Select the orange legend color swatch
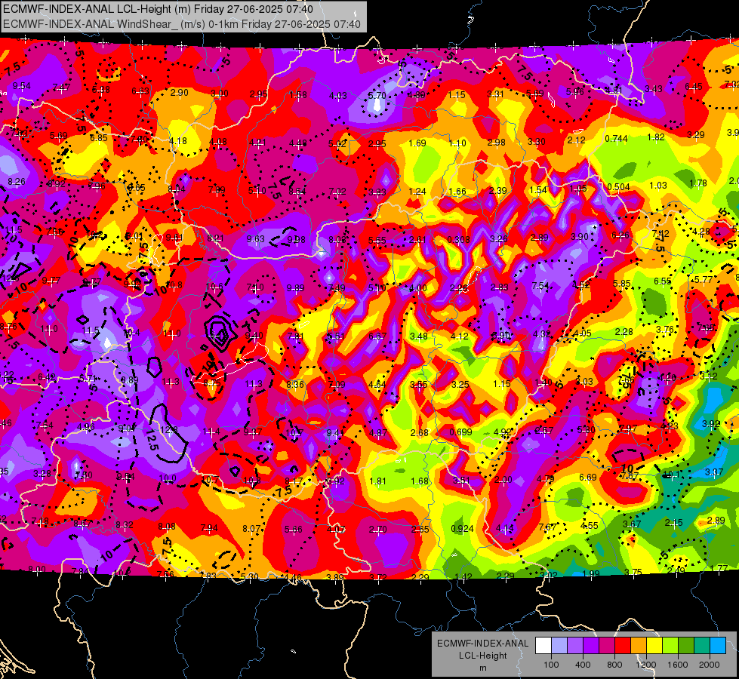739x679 pixels. tap(639, 646)
